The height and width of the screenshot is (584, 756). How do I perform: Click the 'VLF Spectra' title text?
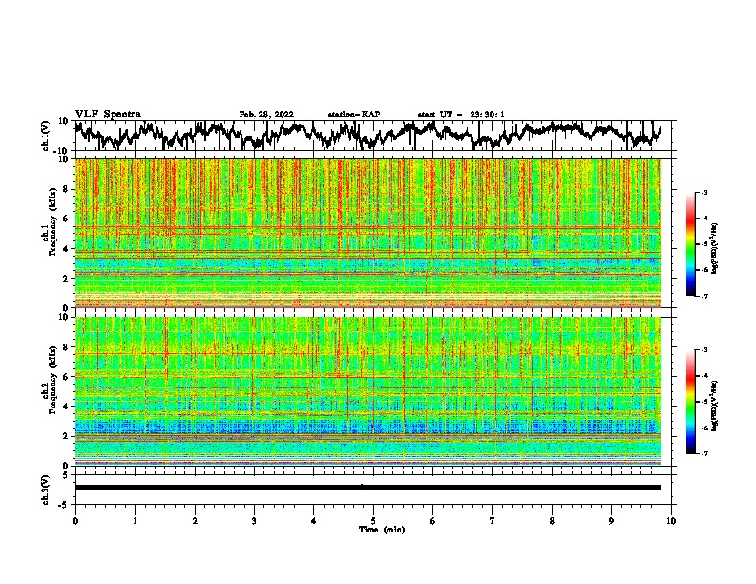108,115
